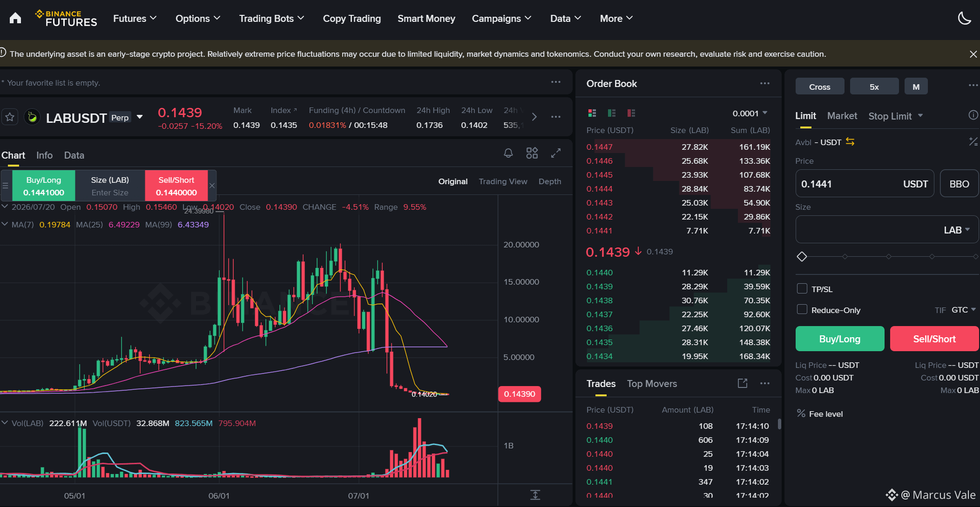Viewport: 980px width, 507px height.
Task: Click the green Buy/Long order button
Action: (x=840, y=339)
